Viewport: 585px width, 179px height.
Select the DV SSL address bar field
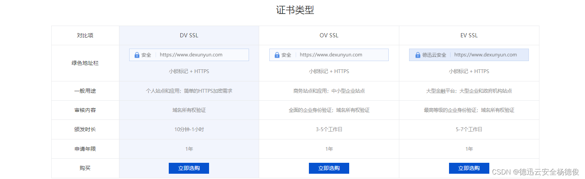189,55
